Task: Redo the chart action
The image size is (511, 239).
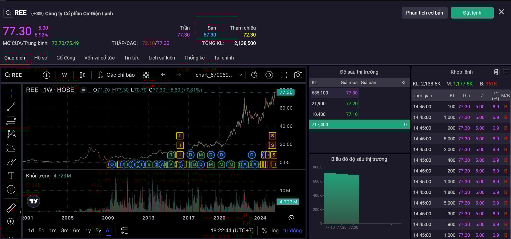Action: click(x=178, y=75)
